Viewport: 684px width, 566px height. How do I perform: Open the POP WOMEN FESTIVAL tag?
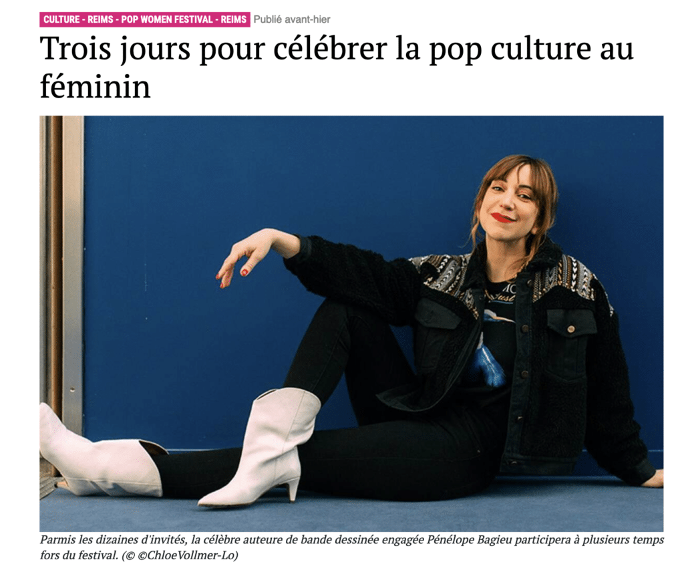(166, 19)
